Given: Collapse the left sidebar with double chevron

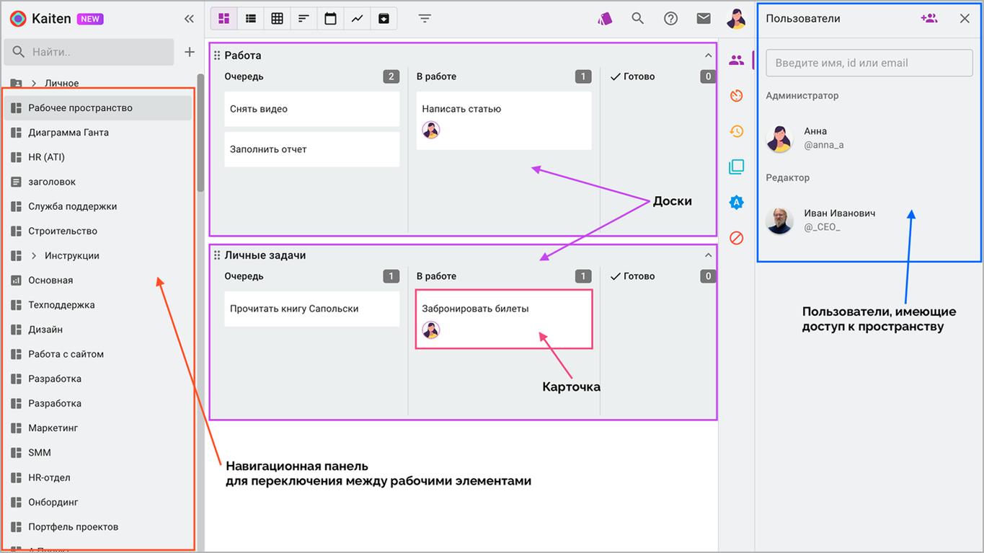Looking at the screenshot, I should 189,19.
